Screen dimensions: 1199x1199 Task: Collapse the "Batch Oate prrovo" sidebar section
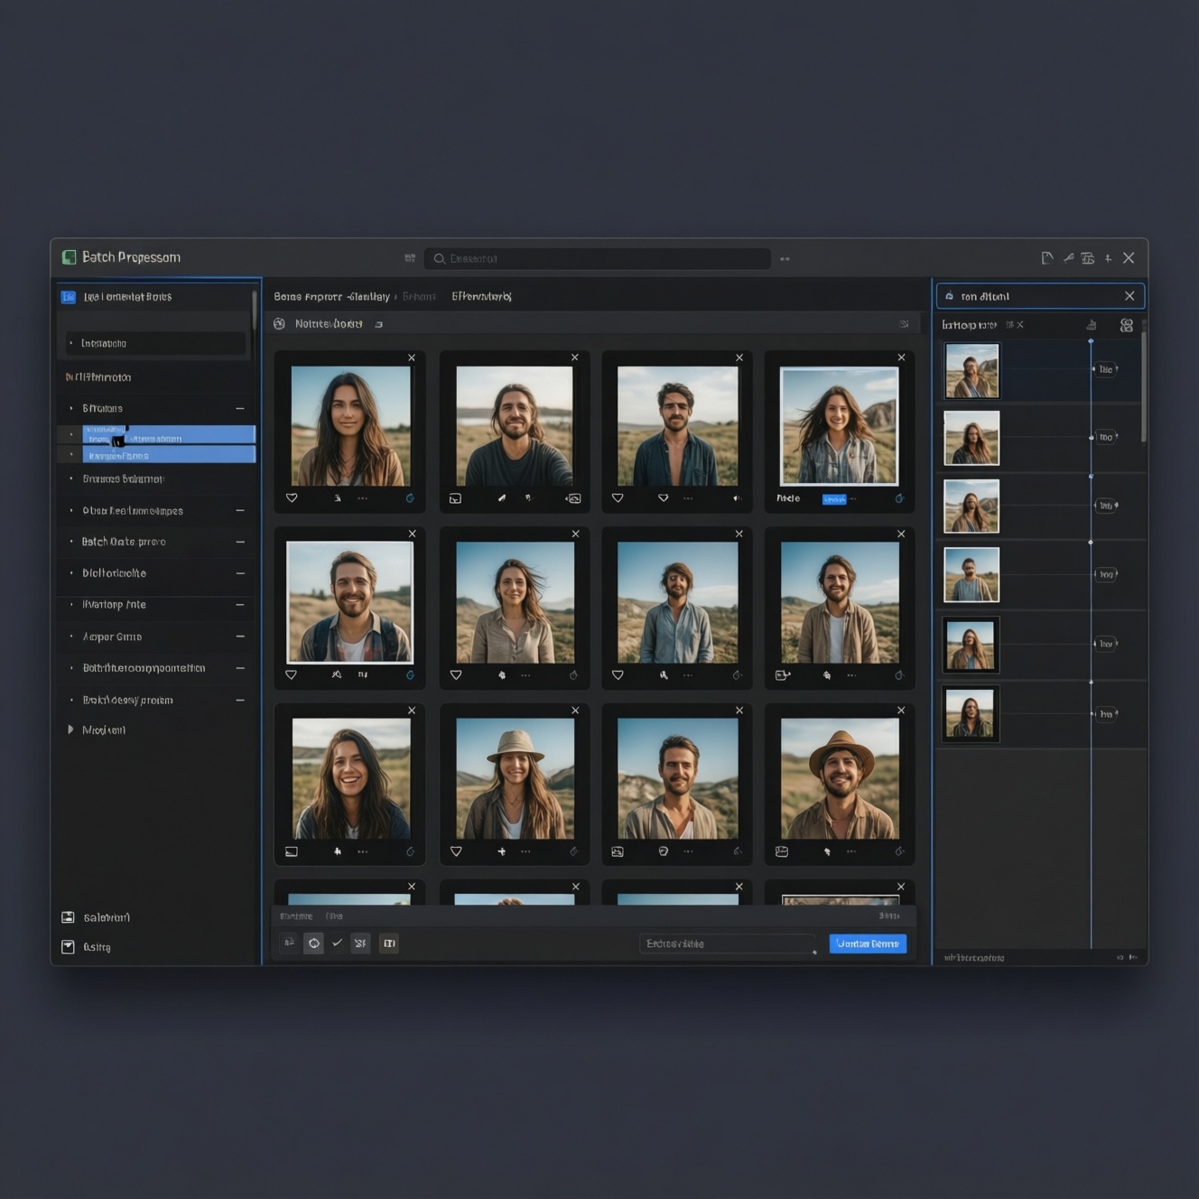(x=240, y=543)
